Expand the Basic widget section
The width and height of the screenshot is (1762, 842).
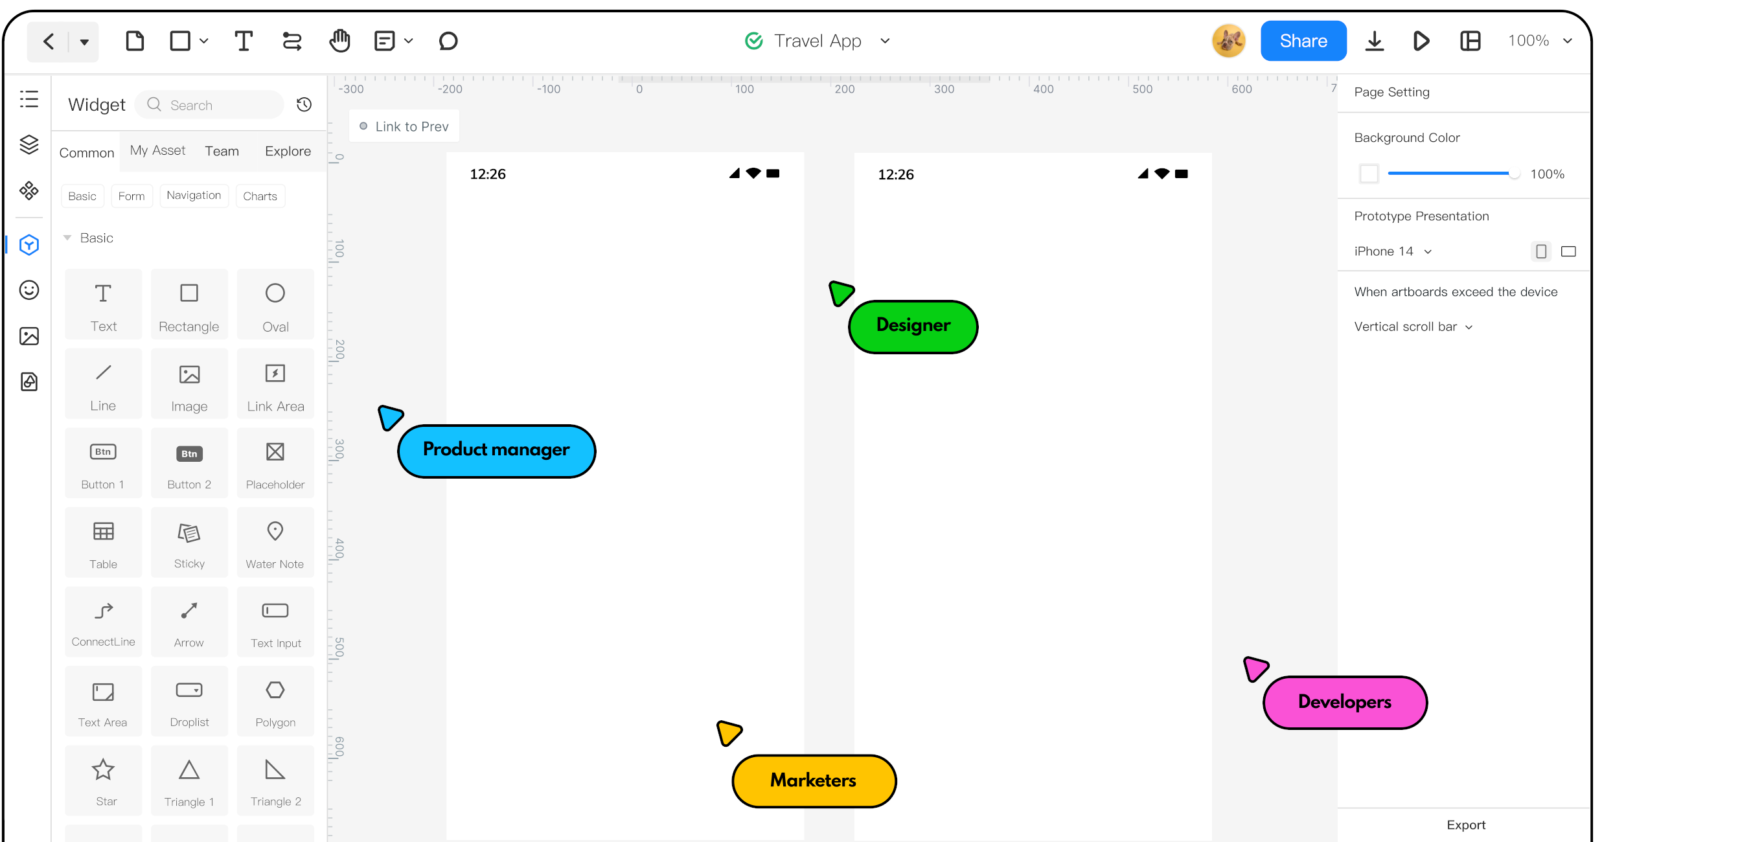tap(67, 237)
